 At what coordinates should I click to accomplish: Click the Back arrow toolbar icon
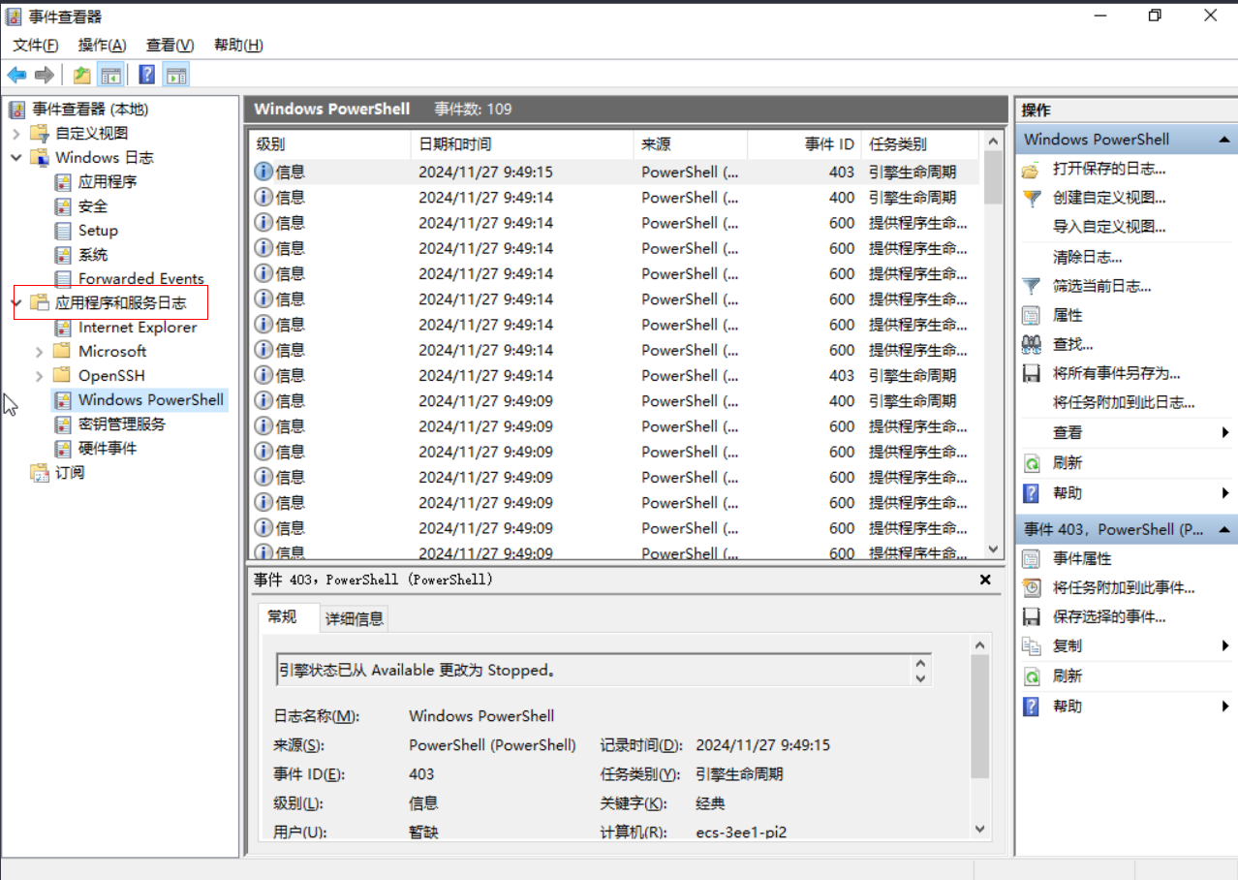pyautogui.click(x=16, y=75)
